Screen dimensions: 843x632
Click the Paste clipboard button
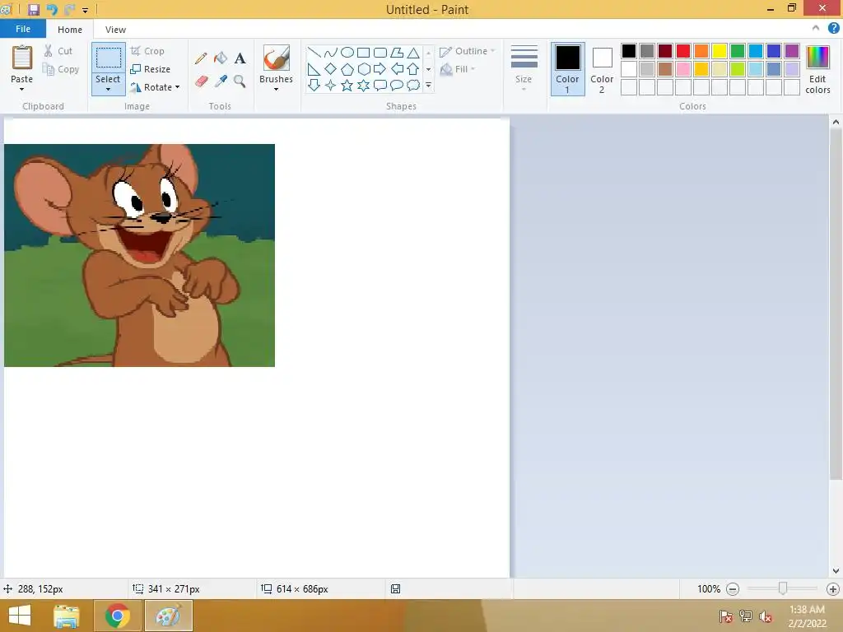[x=22, y=58]
